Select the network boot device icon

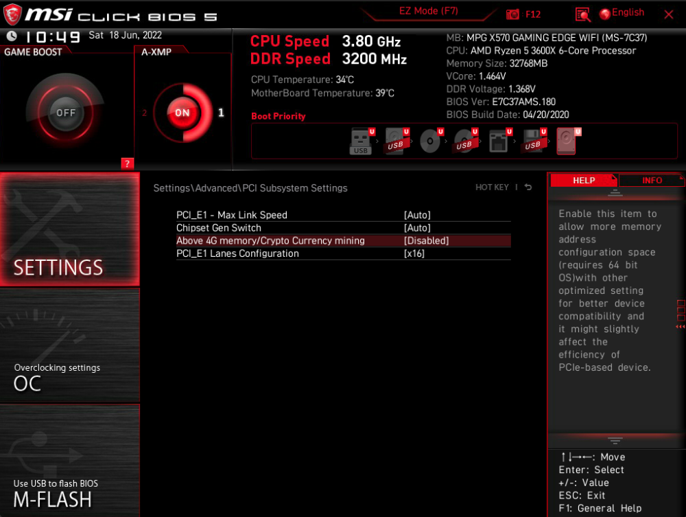coord(499,141)
